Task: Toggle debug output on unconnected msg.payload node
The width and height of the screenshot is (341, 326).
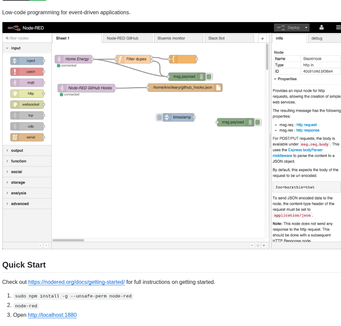Action: [x=258, y=122]
